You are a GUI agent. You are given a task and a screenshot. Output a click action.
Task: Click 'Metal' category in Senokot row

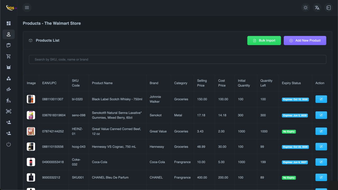click(178, 115)
